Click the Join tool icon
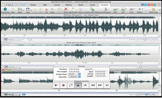Screen dimensions: 162x98 click(123, 9)
